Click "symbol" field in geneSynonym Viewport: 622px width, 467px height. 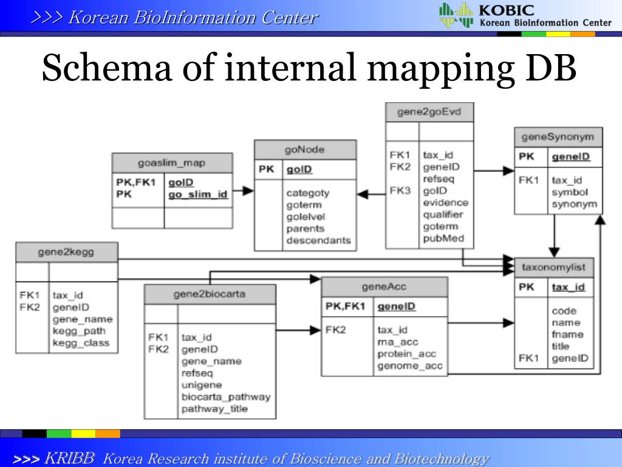point(570,192)
